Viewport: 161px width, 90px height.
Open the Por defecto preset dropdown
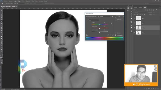pos(104,17)
